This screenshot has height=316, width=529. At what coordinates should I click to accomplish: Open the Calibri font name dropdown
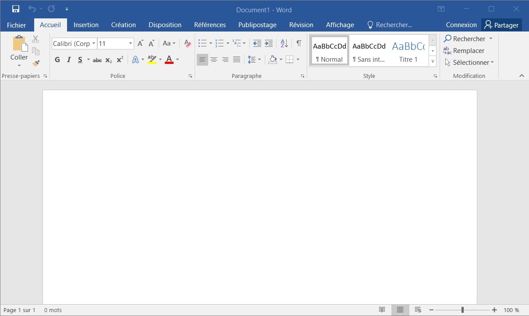point(94,43)
